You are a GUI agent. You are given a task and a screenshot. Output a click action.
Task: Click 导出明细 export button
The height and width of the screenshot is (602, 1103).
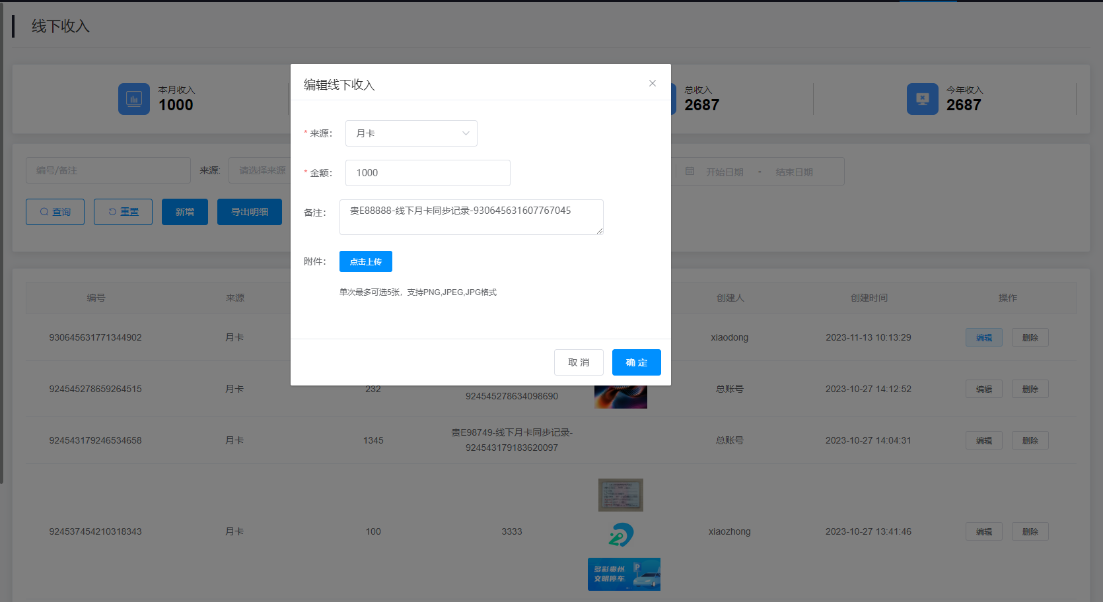250,212
